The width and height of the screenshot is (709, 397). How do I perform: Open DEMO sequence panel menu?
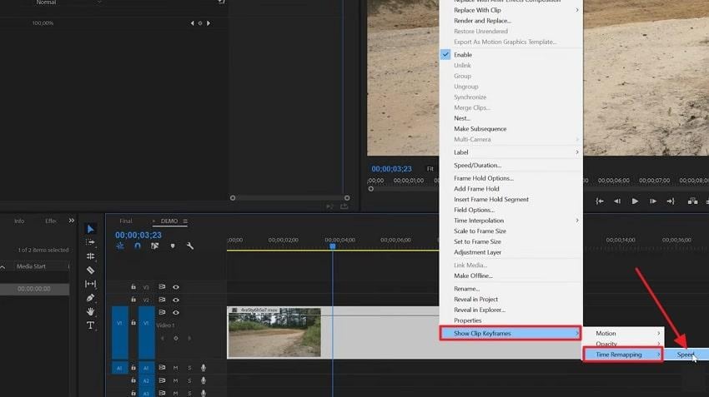pyautogui.click(x=185, y=221)
